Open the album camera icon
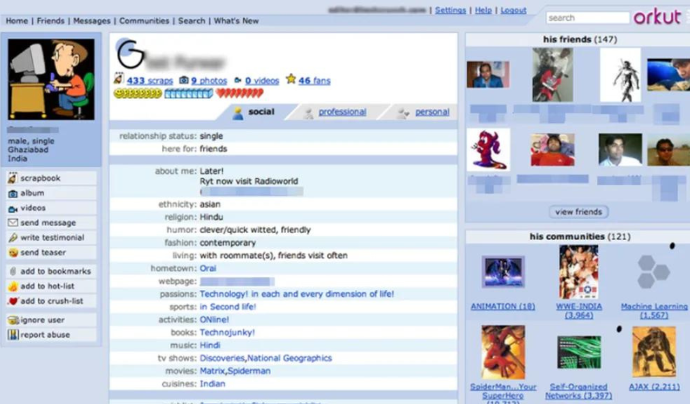 [12, 193]
